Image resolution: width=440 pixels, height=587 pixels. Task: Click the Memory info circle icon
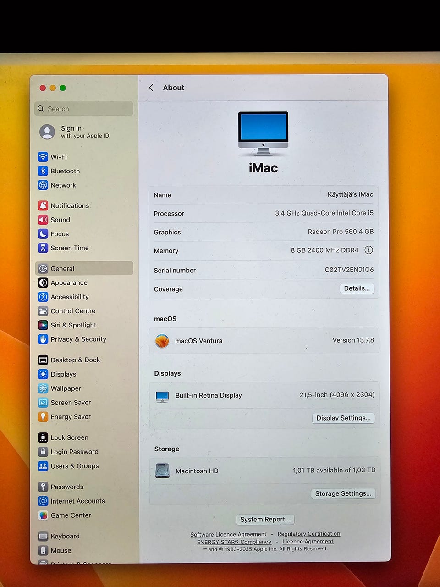click(368, 250)
